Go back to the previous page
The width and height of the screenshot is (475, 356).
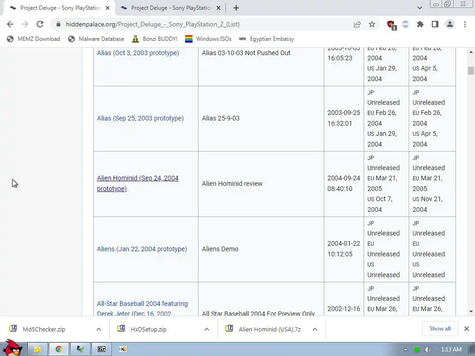10,24
